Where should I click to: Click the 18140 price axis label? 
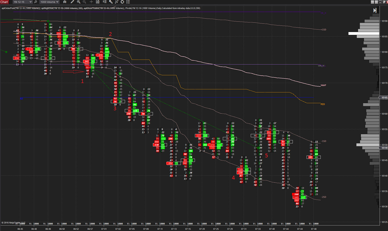(384, 176)
